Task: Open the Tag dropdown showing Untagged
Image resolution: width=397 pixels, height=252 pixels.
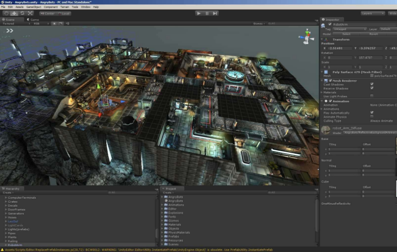Action: (x=349, y=29)
